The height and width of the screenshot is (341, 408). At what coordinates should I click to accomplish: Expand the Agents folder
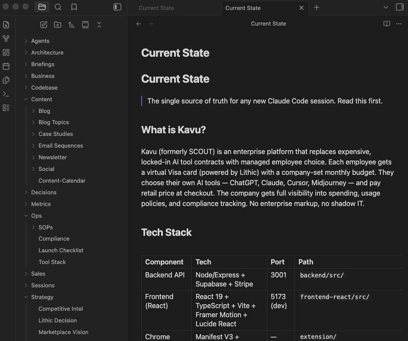40,41
